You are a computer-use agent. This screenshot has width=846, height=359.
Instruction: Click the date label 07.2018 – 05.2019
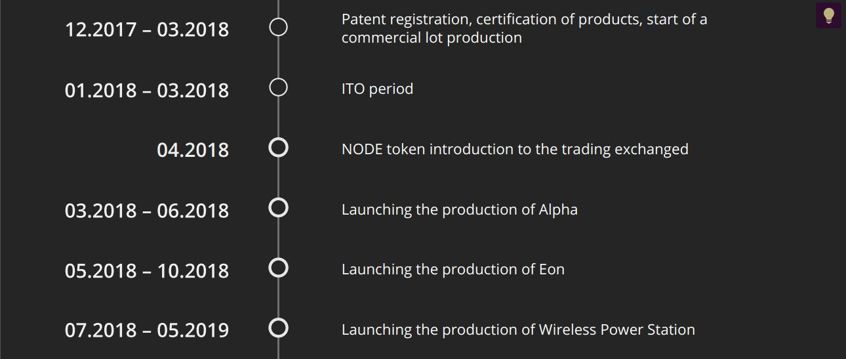tap(147, 330)
